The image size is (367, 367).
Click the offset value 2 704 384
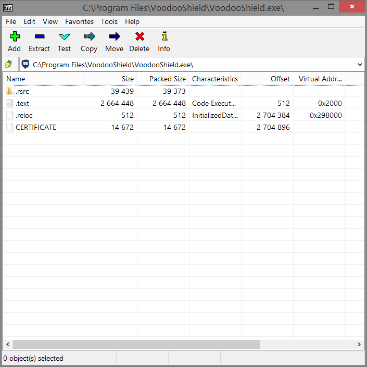coord(273,115)
